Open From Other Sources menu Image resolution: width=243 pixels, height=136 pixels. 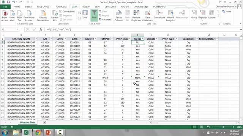coord(29,16)
